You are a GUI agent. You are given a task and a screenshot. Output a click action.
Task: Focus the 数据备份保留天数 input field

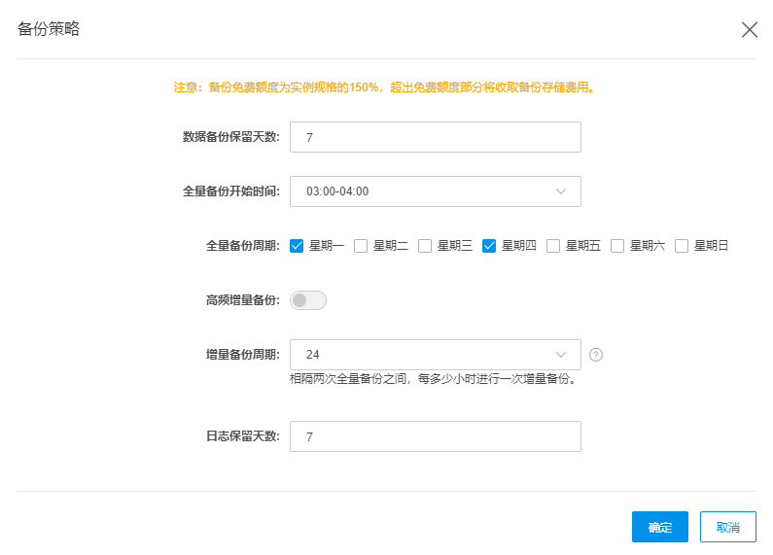click(x=435, y=137)
